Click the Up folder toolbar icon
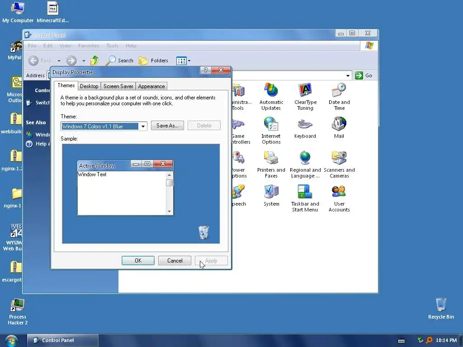The height and width of the screenshot is (347, 463). coord(94,61)
